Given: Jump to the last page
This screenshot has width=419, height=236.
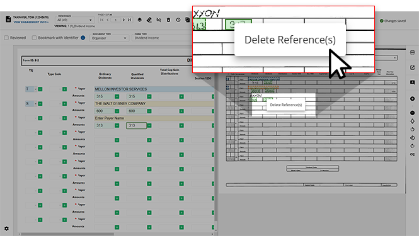Looking at the screenshot, I should click(129, 20).
